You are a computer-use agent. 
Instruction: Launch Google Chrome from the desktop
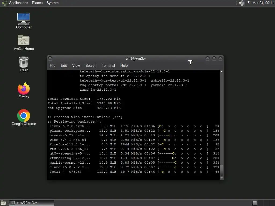click(24, 117)
